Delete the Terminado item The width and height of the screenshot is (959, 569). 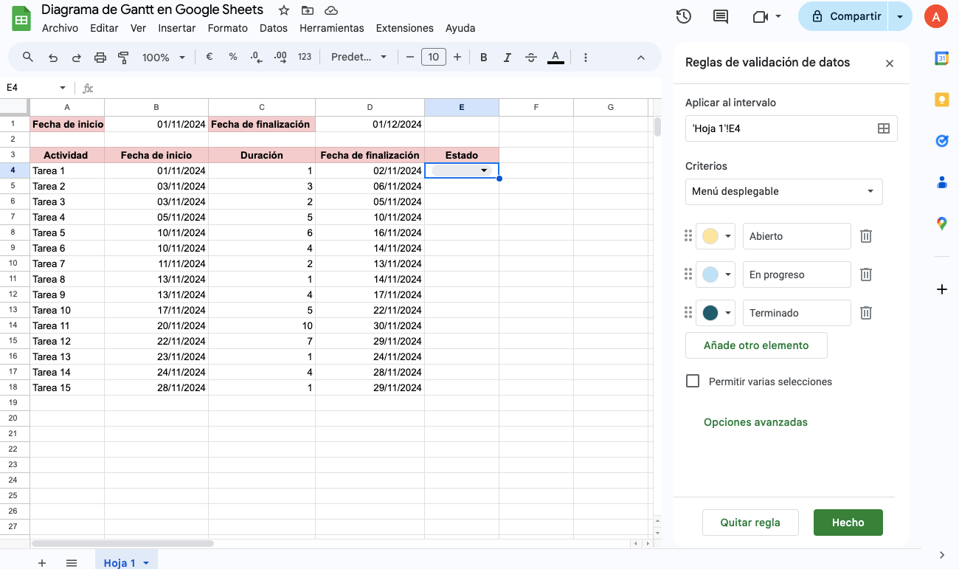[x=866, y=313]
